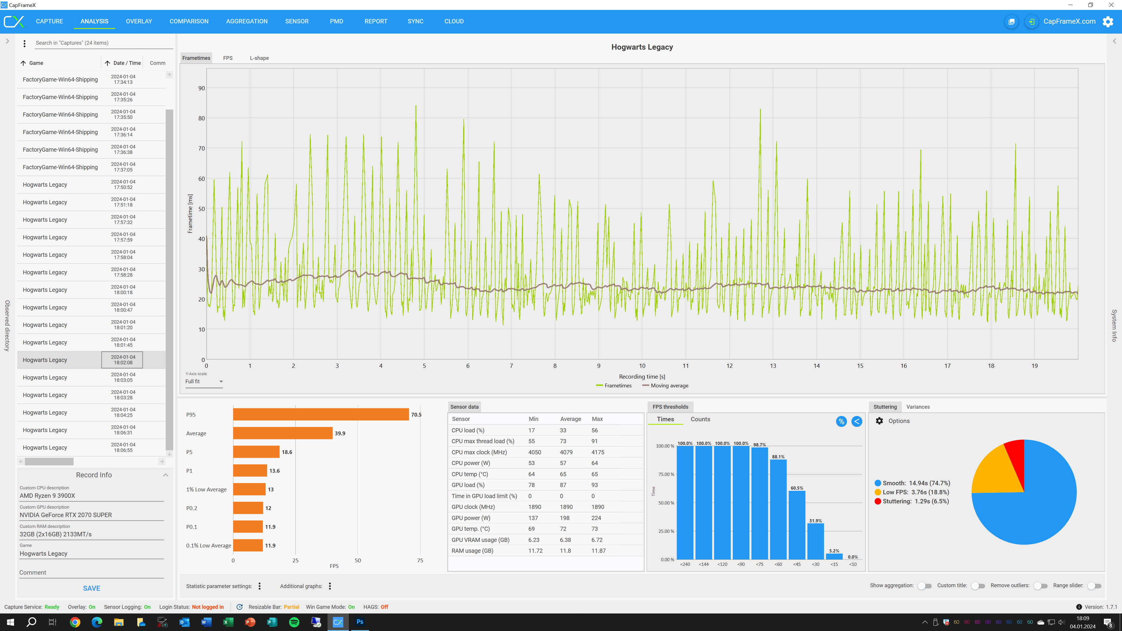1122x631 pixels.
Task: Turn on the Remove outliers toggle
Action: [1040, 586]
